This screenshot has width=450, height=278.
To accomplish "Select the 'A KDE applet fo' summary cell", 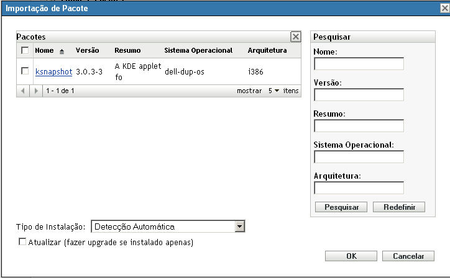I will coord(138,71).
